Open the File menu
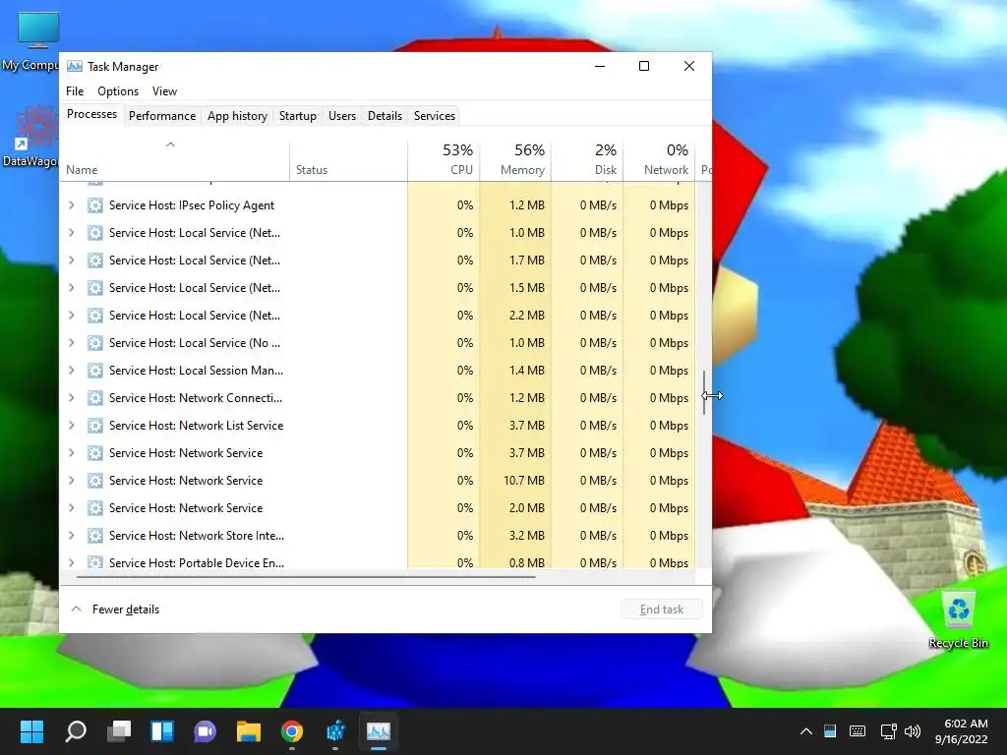Image resolution: width=1007 pixels, height=755 pixels. point(75,91)
